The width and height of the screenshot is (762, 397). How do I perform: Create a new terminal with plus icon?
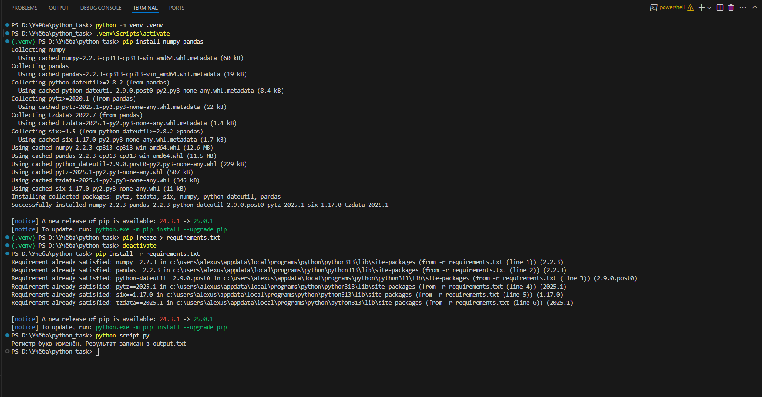701,8
